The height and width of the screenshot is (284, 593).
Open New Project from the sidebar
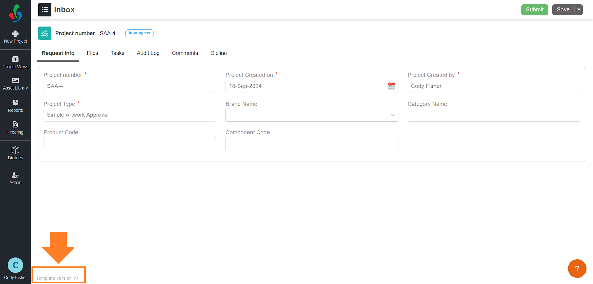click(x=15, y=37)
